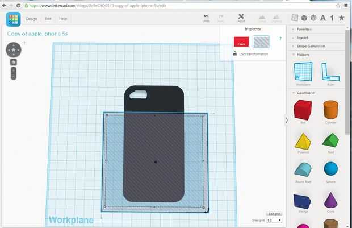The image size is (352, 228).
Task: Select the yellow Pyramid shape
Action: tap(303, 141)
